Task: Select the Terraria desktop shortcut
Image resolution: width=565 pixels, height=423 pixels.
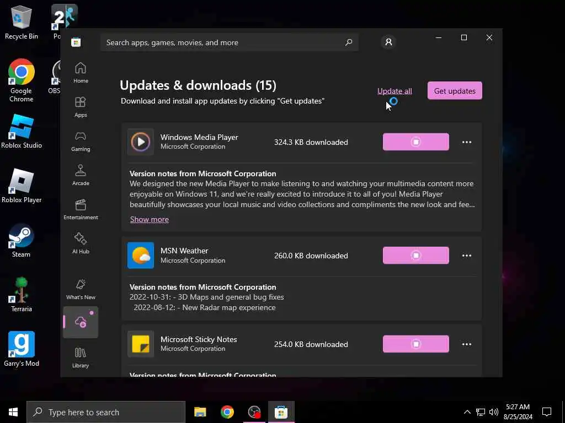Action: [22, 295]
